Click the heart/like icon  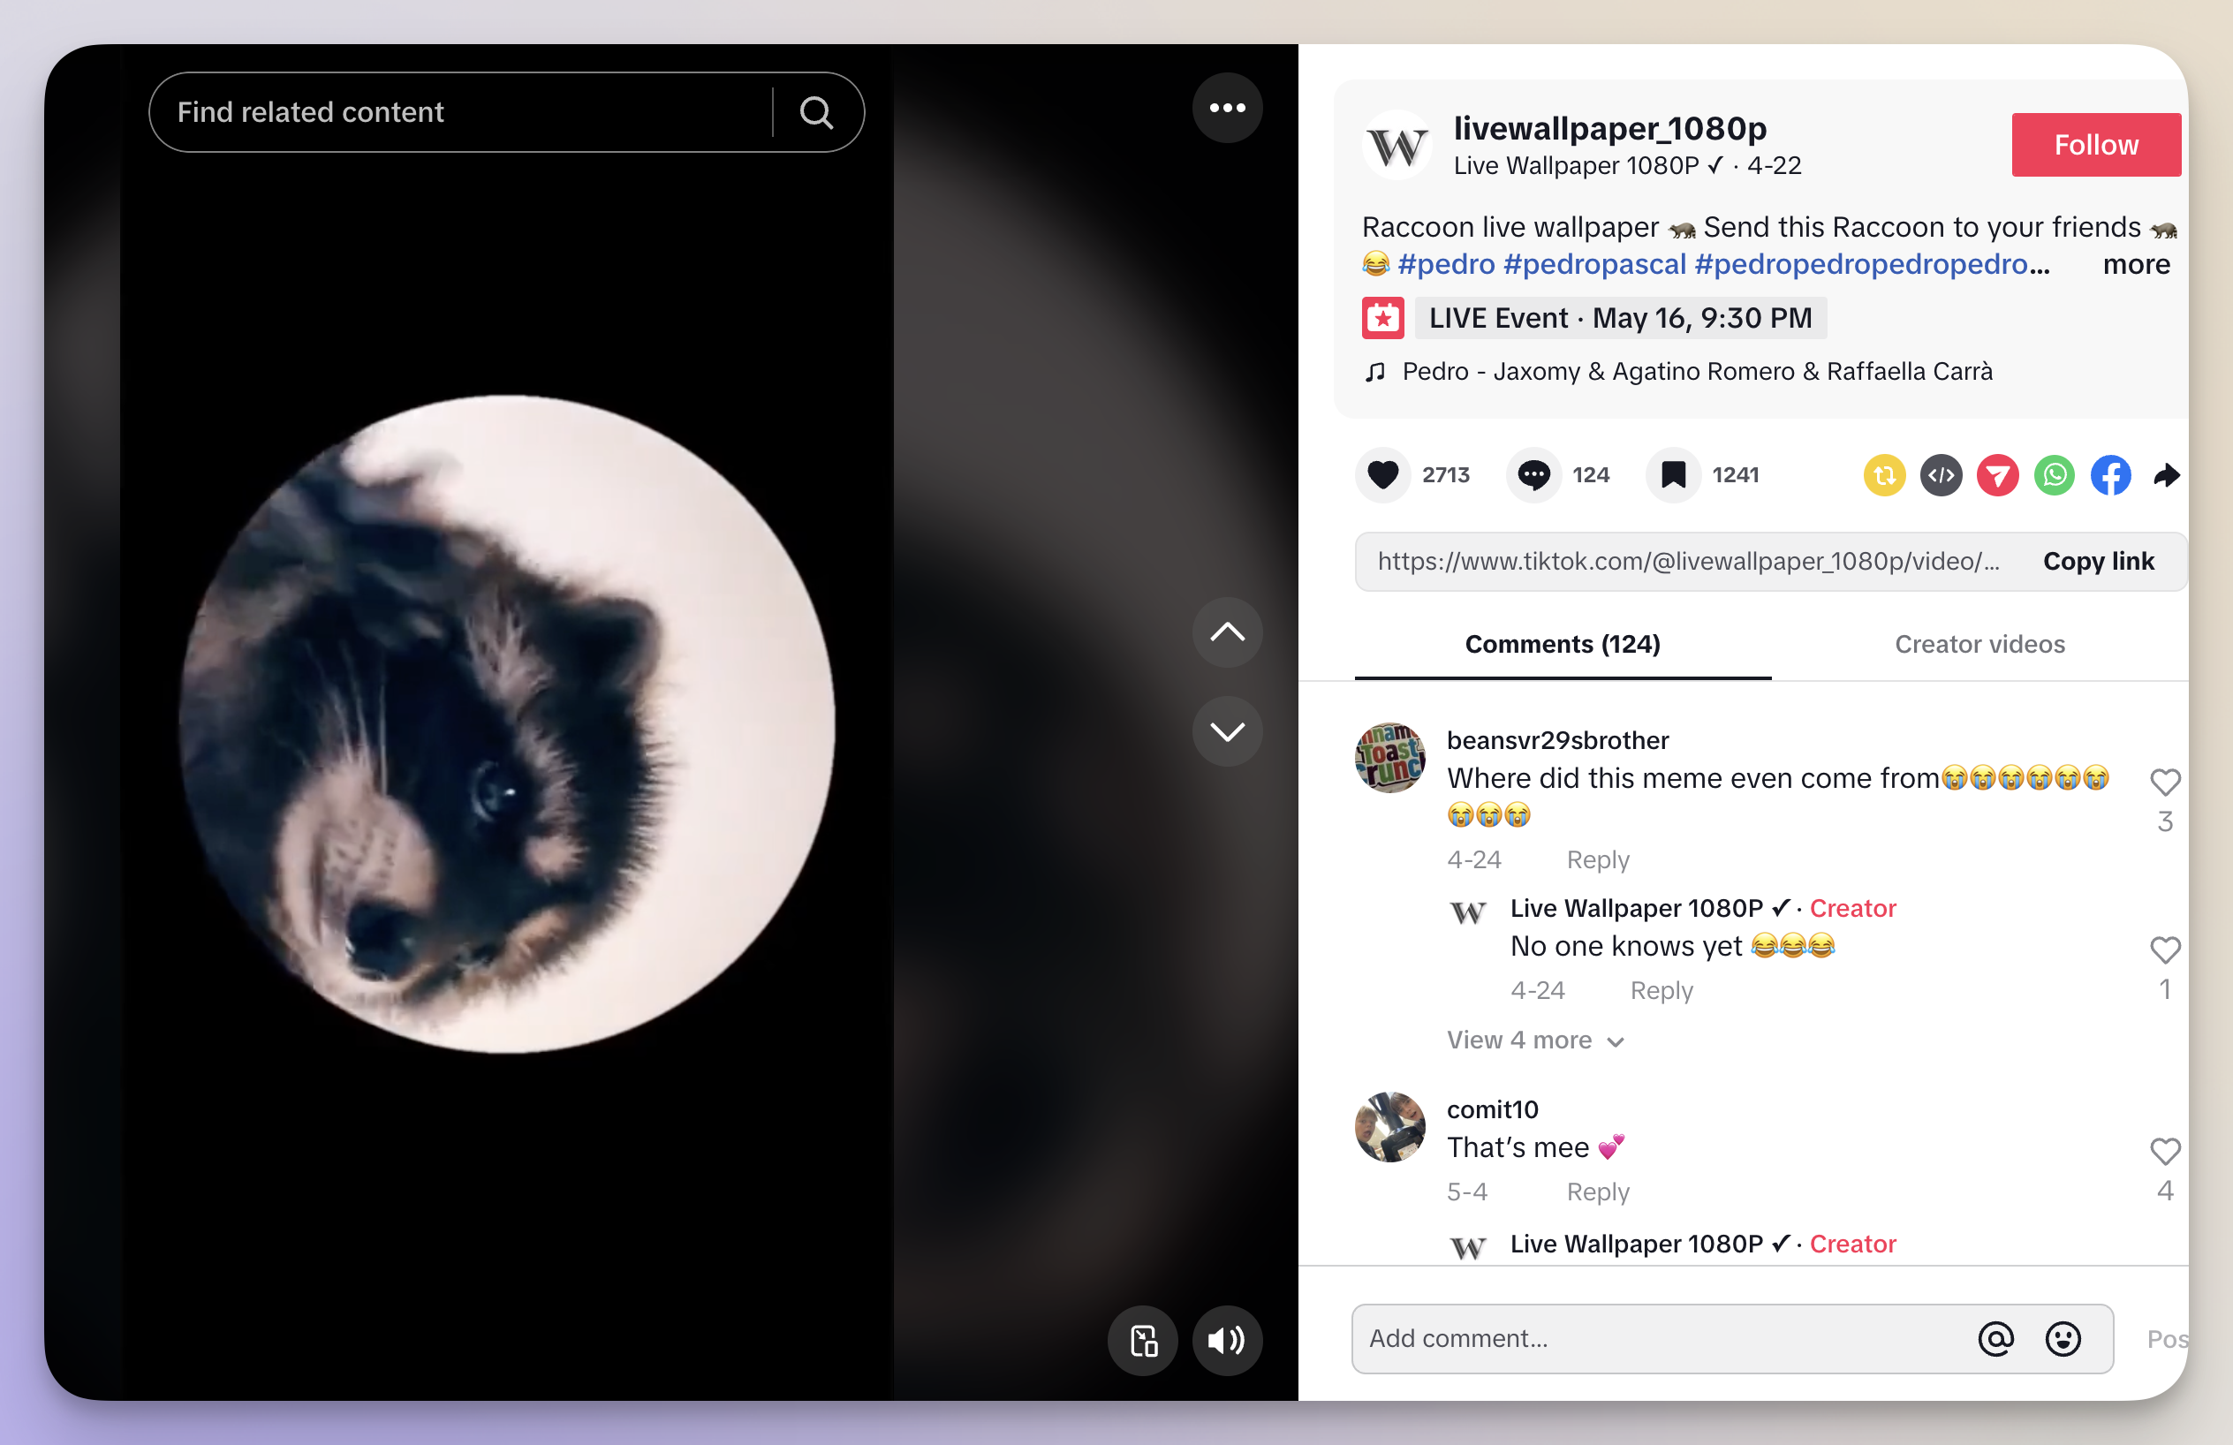click(1383, 473)
